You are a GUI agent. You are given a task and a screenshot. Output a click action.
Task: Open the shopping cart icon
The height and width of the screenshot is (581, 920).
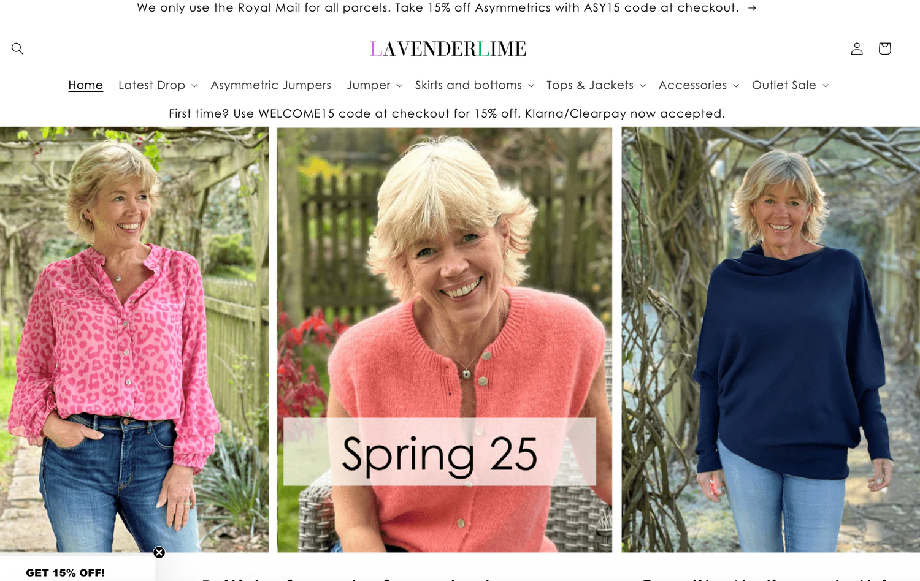884,48
